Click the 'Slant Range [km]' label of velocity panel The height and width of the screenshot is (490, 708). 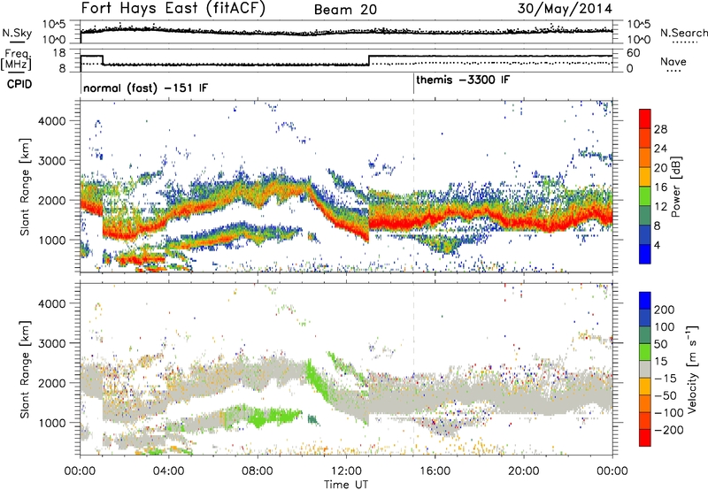coord(25,370)
